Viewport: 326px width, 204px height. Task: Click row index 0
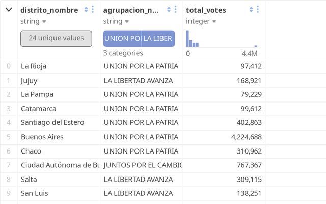point(8,66)
